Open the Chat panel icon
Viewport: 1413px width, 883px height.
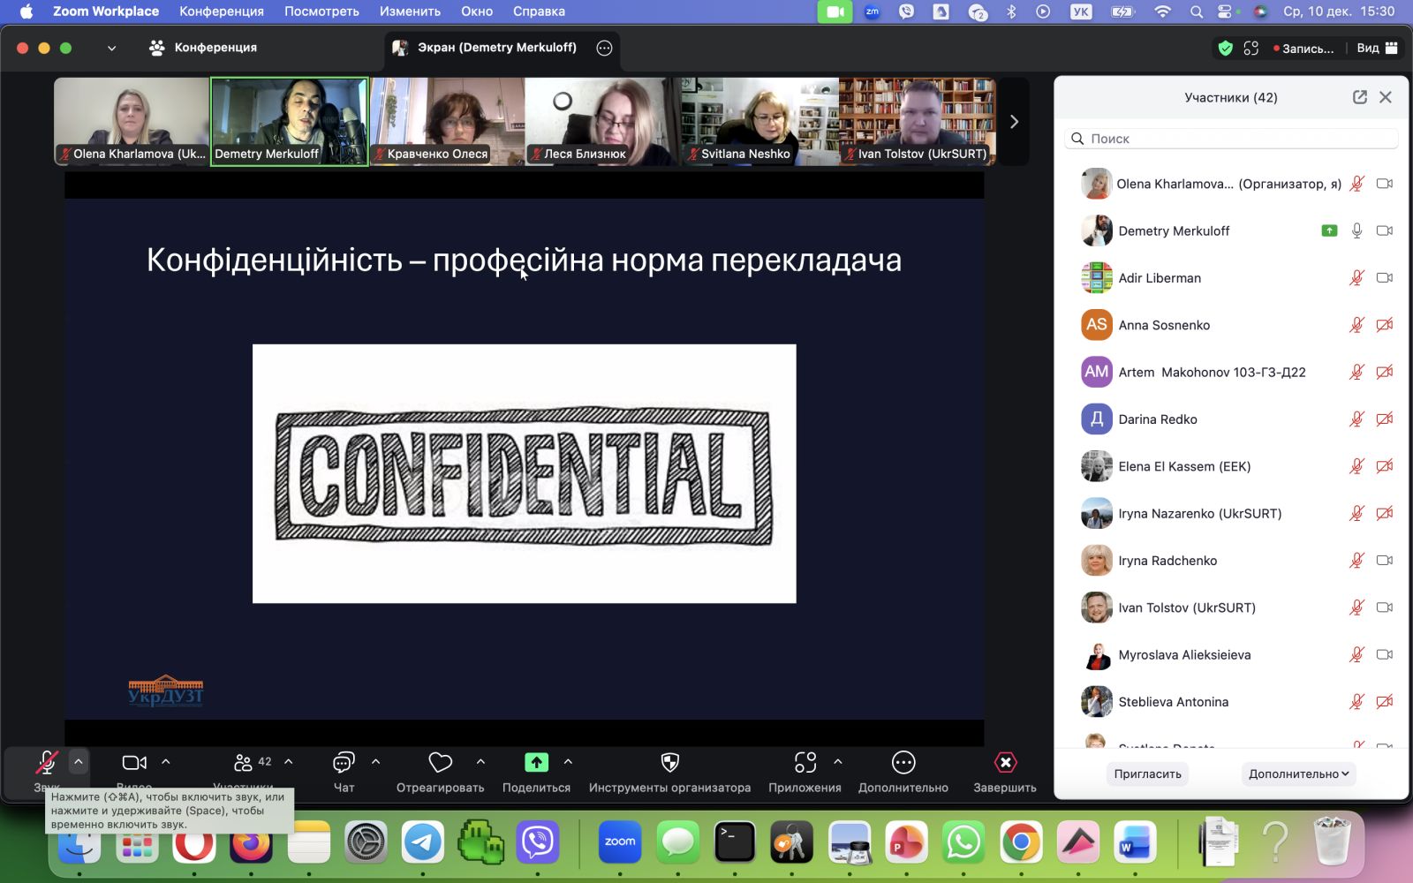344,763
